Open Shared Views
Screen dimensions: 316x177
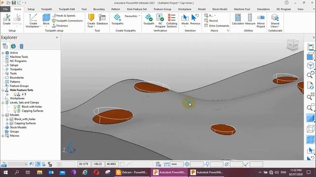click(275, 21)
